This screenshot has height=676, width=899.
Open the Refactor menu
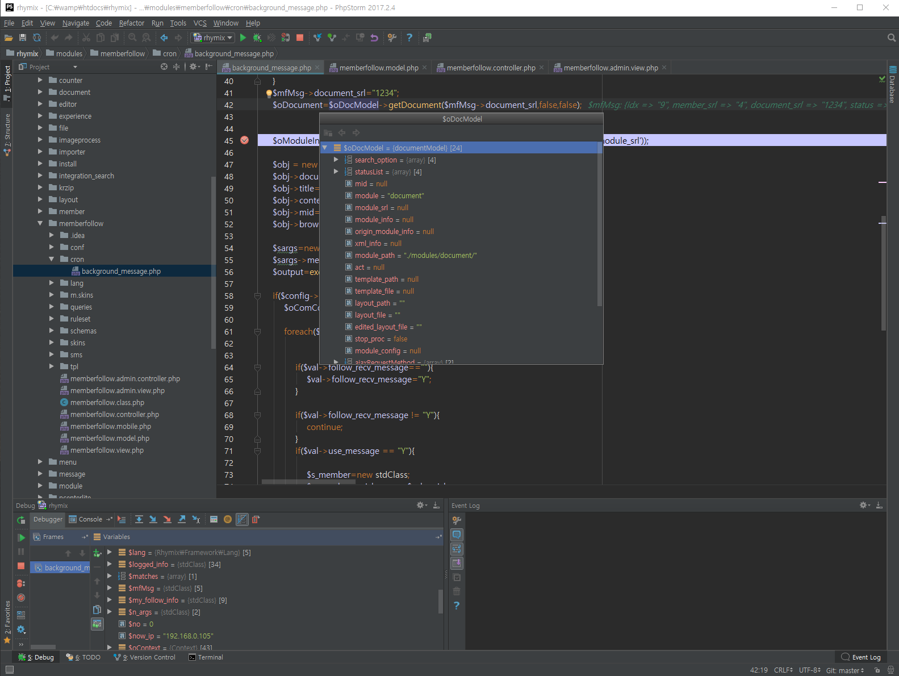[132, 23]
